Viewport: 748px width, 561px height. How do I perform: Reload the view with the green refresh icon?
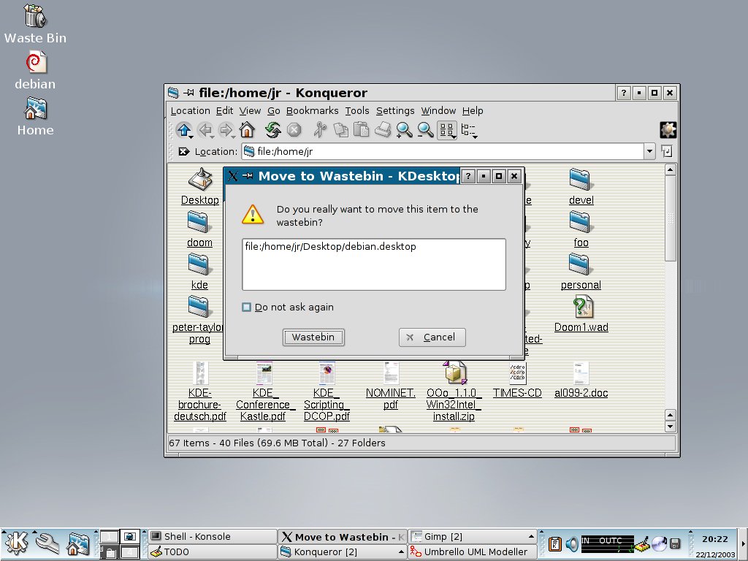(x=273, y=129)
